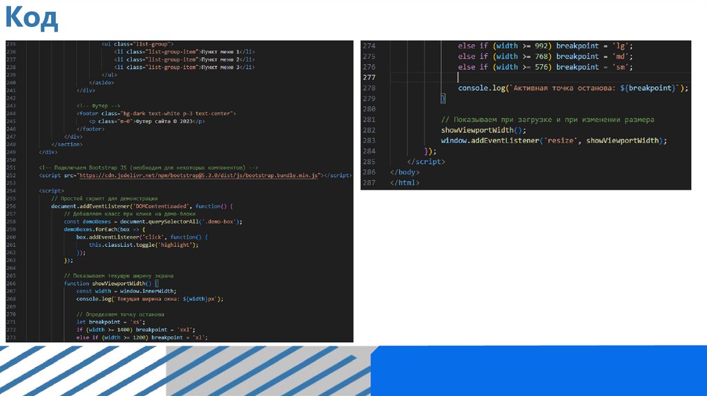The image size is (707, 396).
Task: Click the "Код" slide title
Action: [32, 18]
